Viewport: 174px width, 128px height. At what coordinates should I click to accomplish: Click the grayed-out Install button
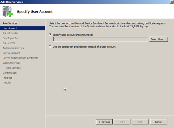click(140, 122)
